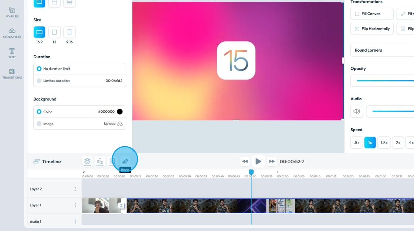Open the black background color swatch
414x231 pixels.
coord(120,112)
